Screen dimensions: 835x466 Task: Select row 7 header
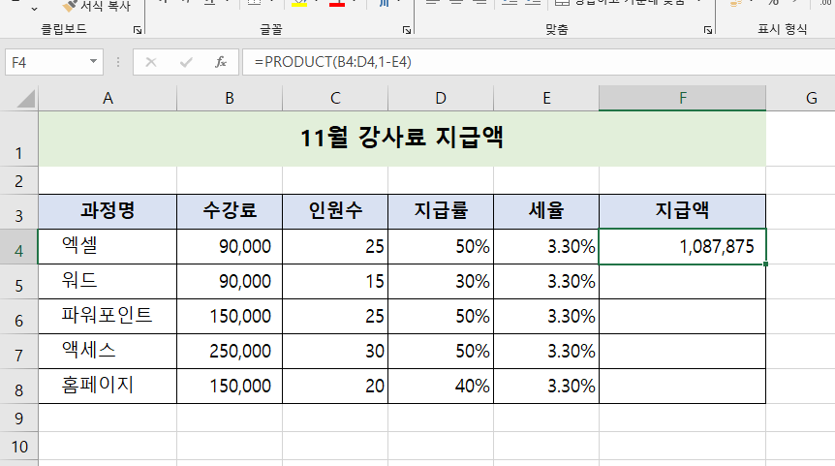(x=19, y=352)
